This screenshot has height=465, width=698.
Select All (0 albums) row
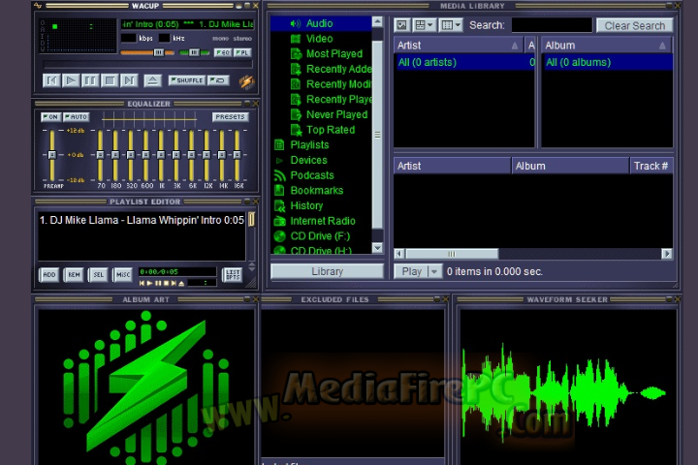pyautogui.click(x=607, y=62)
